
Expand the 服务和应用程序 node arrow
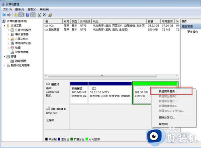[x=4, y=65]
